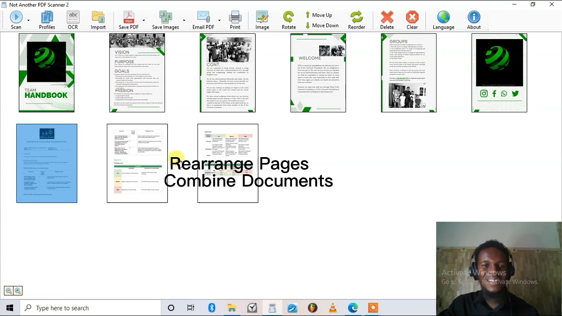Image resolution: width=562 pixels, height=316 pixels.
Task: Run OCR on the pages
Action: [73, 20]
